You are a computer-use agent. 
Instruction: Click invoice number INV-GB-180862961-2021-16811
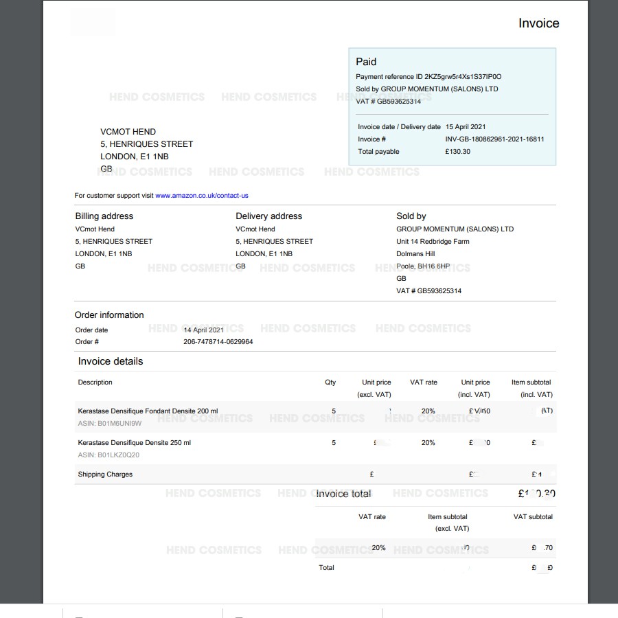(x=494, y=139)
